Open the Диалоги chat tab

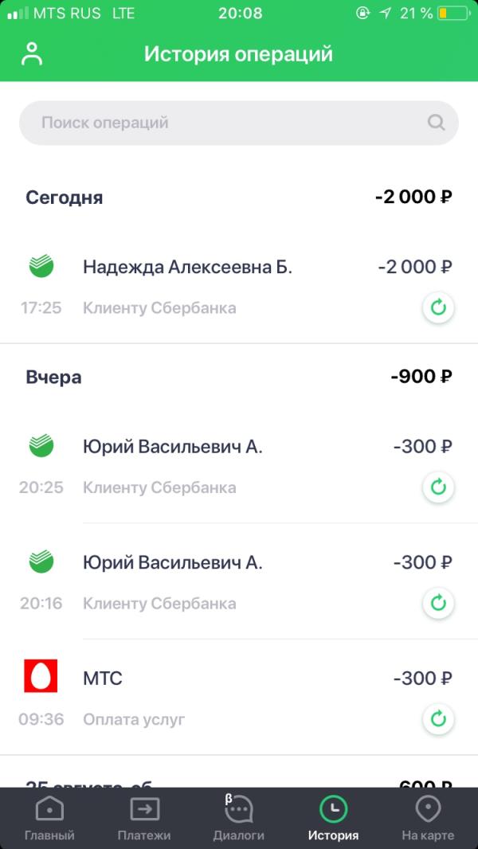click(x=239, y=819)
